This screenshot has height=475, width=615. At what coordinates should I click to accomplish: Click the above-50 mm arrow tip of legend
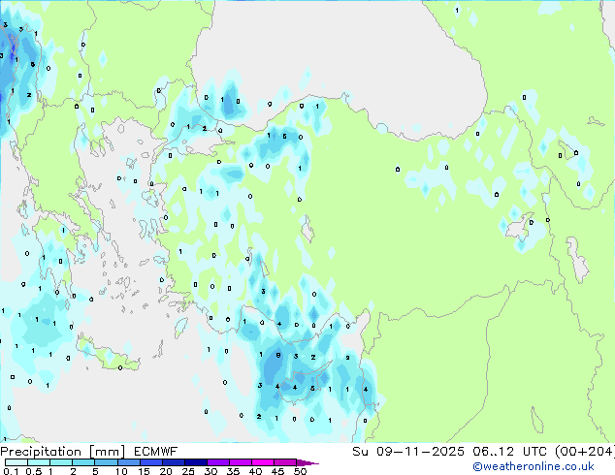tap(307, 462)
